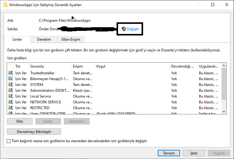Viewport: 234px width, 159px height.
Task: Sort by the Uygulandı column header
Action: (209, 66)
